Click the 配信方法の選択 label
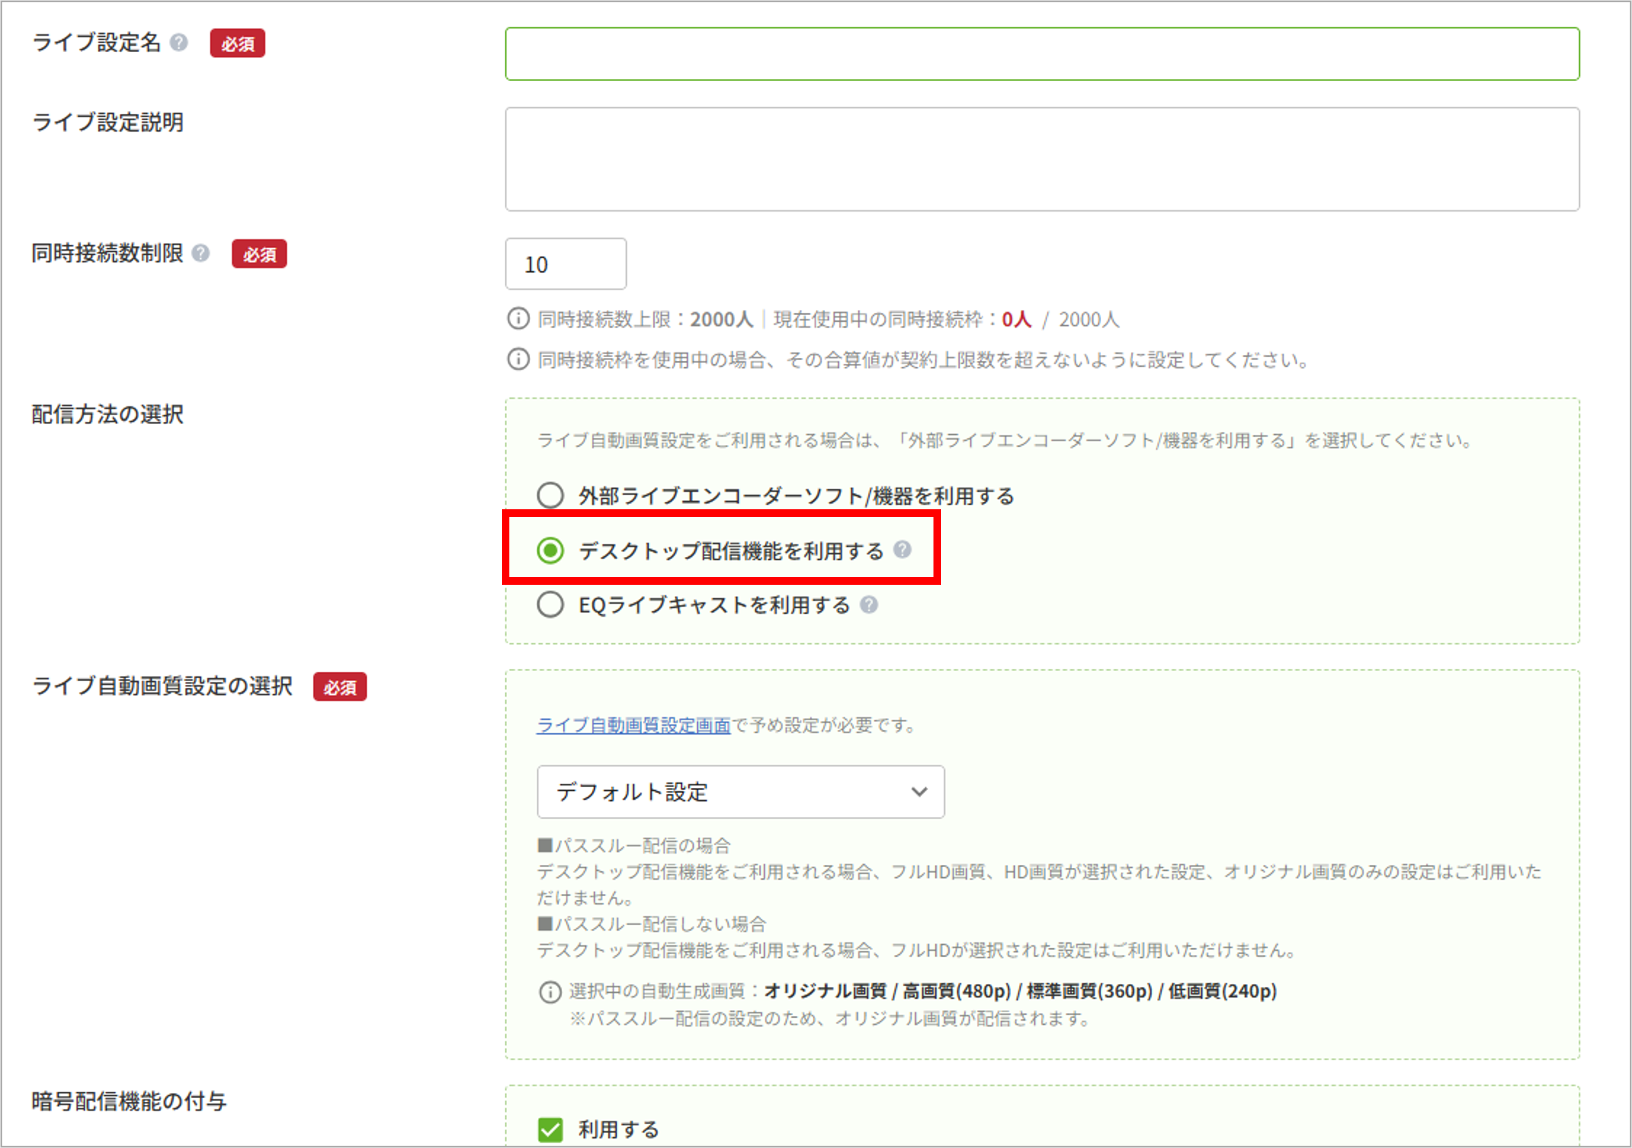This screenshot has width=1632, height=1148. [x=108, y=414]
